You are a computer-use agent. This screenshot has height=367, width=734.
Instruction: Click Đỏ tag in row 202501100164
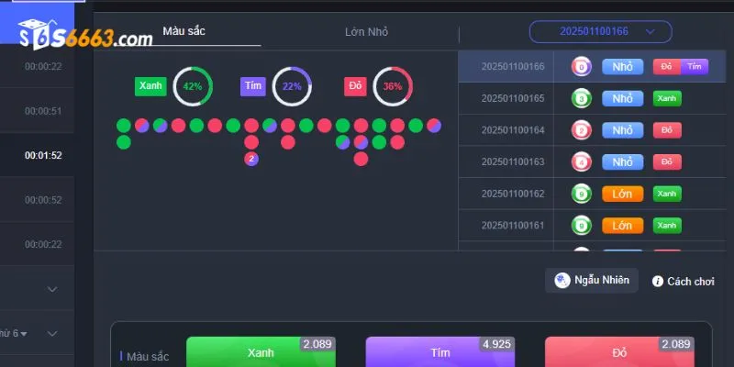[x=667, y=130]
